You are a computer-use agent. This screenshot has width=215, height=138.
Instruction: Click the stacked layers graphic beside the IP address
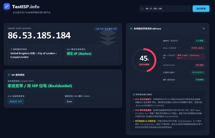pyautogui.click(x=108, y=38)
